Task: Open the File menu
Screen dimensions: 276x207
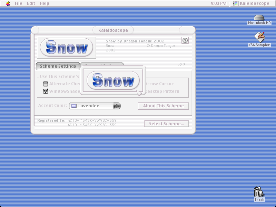Action: pyautogui.click(x=19, y=3)
